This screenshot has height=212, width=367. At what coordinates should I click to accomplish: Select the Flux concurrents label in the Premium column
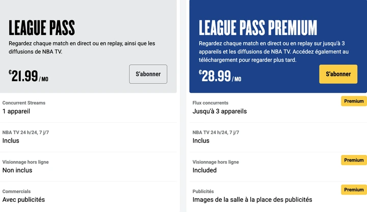tap(211, 103)
